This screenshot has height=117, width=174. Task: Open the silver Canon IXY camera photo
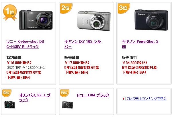tap(94, 21)
